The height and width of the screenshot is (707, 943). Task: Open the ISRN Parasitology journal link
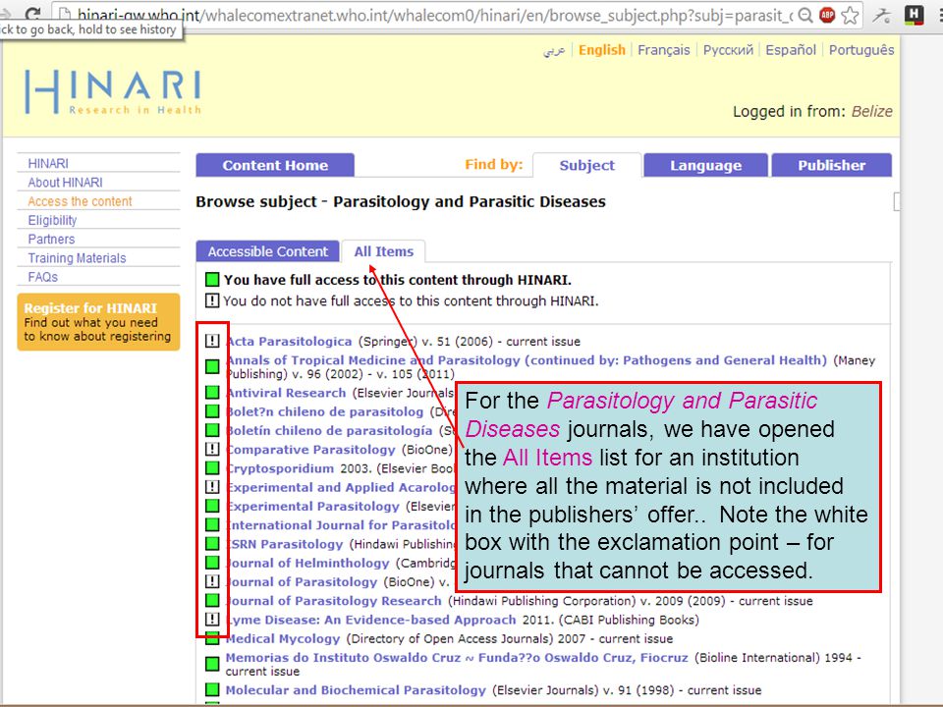click(x=285, y=544)
